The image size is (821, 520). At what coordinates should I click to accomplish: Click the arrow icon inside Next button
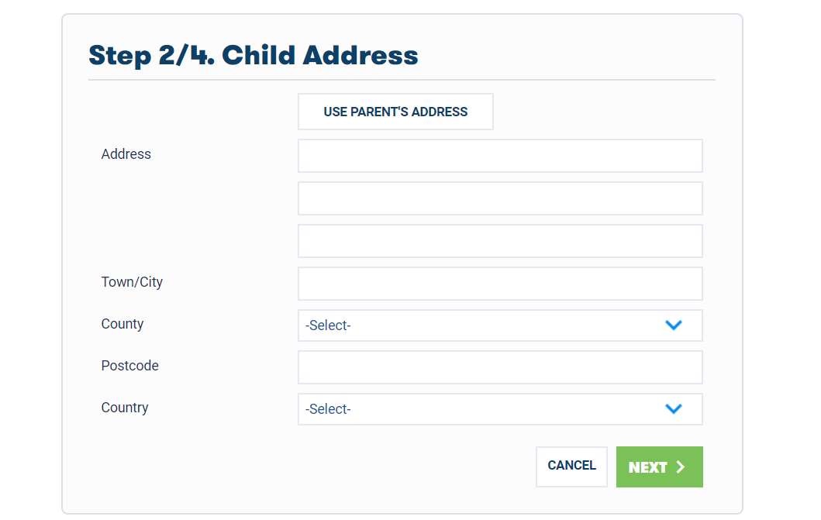(680, 467)
